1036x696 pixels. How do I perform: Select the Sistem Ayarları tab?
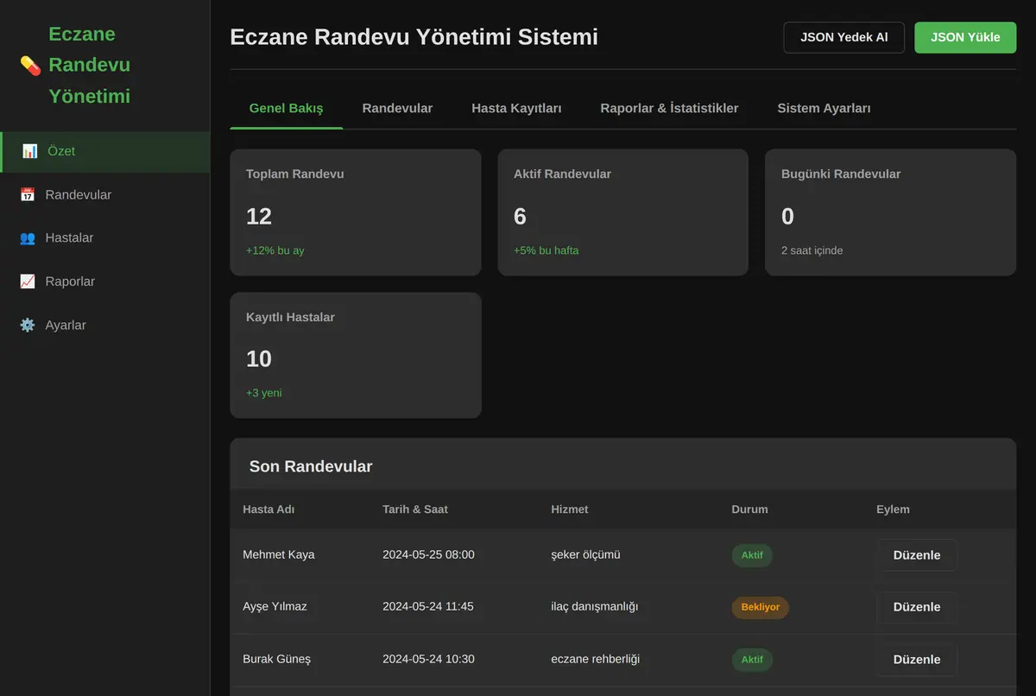click(824, 108)
